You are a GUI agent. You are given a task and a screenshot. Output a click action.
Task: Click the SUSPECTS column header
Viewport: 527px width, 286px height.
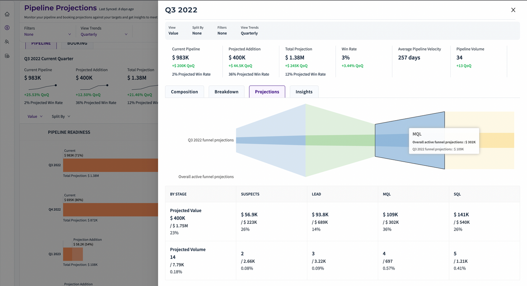click(x=250, y=194)
